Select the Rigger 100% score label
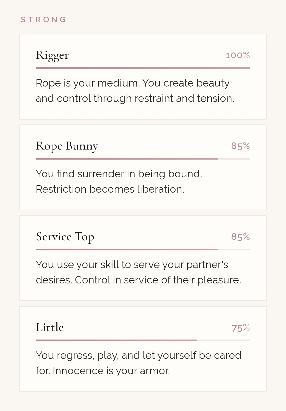Image resolution: width=286 pixels, height=411 pixels. pos(238,55)
